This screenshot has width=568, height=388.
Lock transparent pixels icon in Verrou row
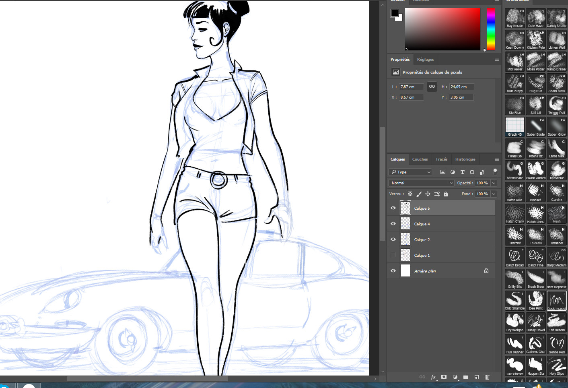410,194
